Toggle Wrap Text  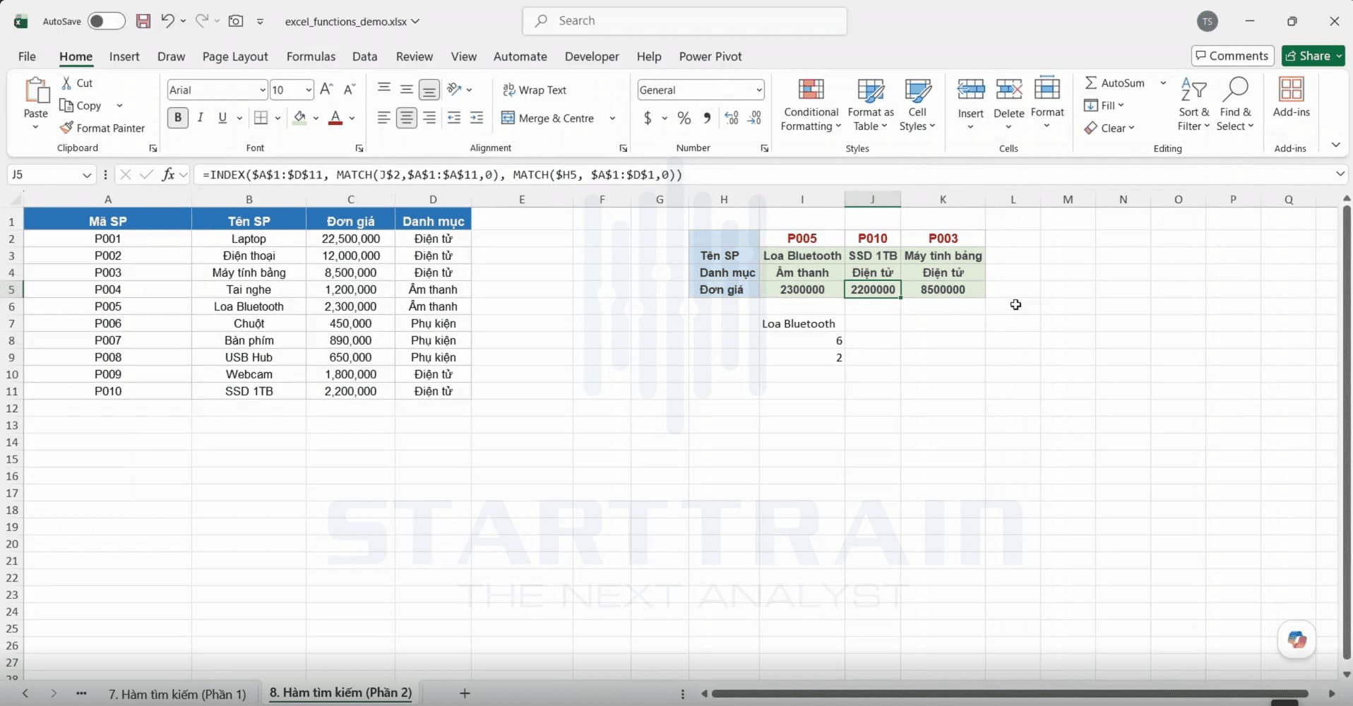pos(535,90)
